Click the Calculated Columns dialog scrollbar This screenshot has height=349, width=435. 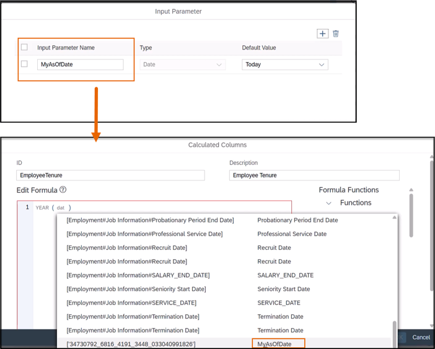(432, 225)
